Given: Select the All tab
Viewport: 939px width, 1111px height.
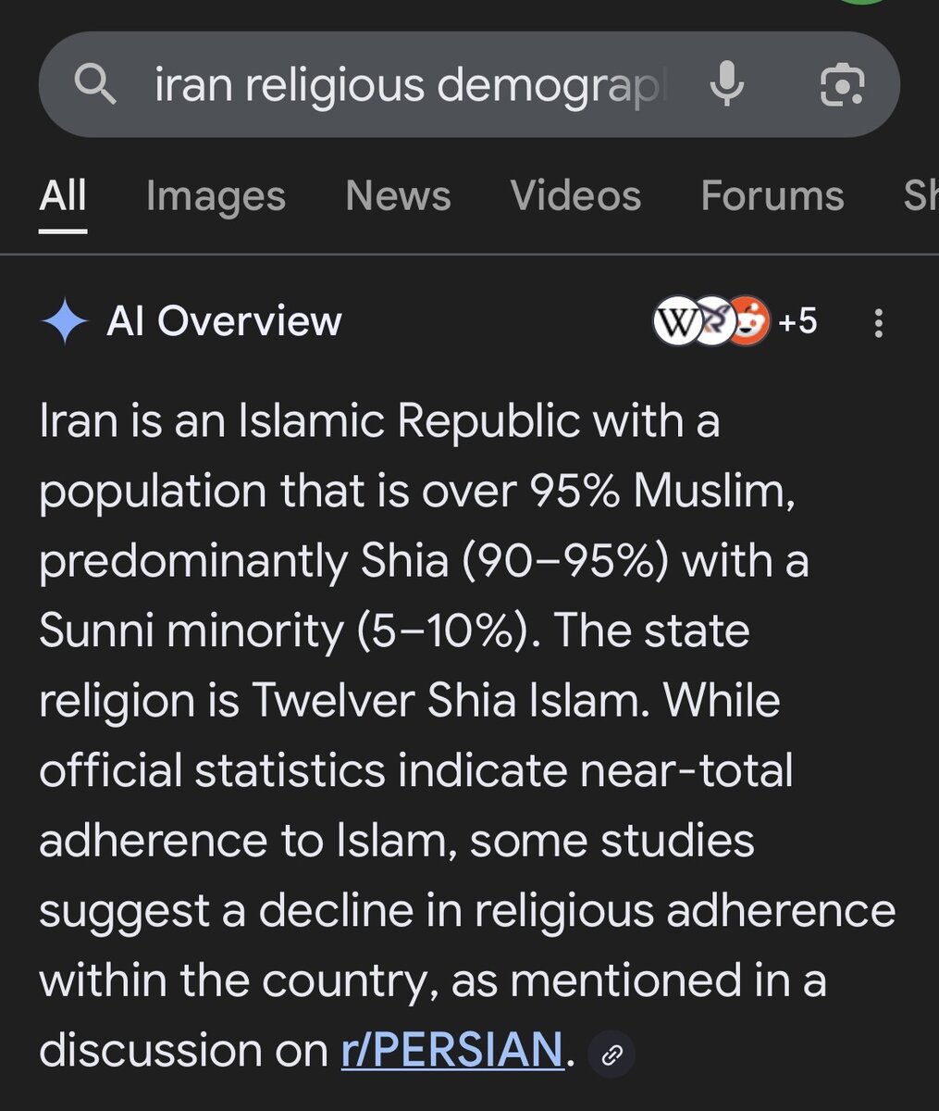Looking at the screenshot, I should [x=63, y=196].
